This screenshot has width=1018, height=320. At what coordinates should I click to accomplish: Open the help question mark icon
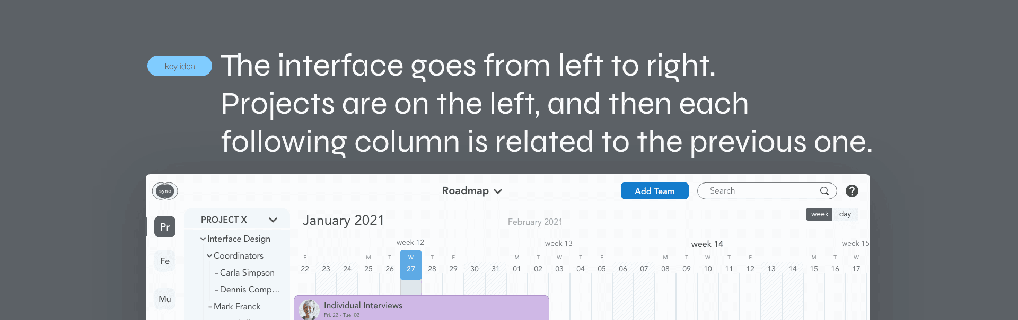[852, 191]
